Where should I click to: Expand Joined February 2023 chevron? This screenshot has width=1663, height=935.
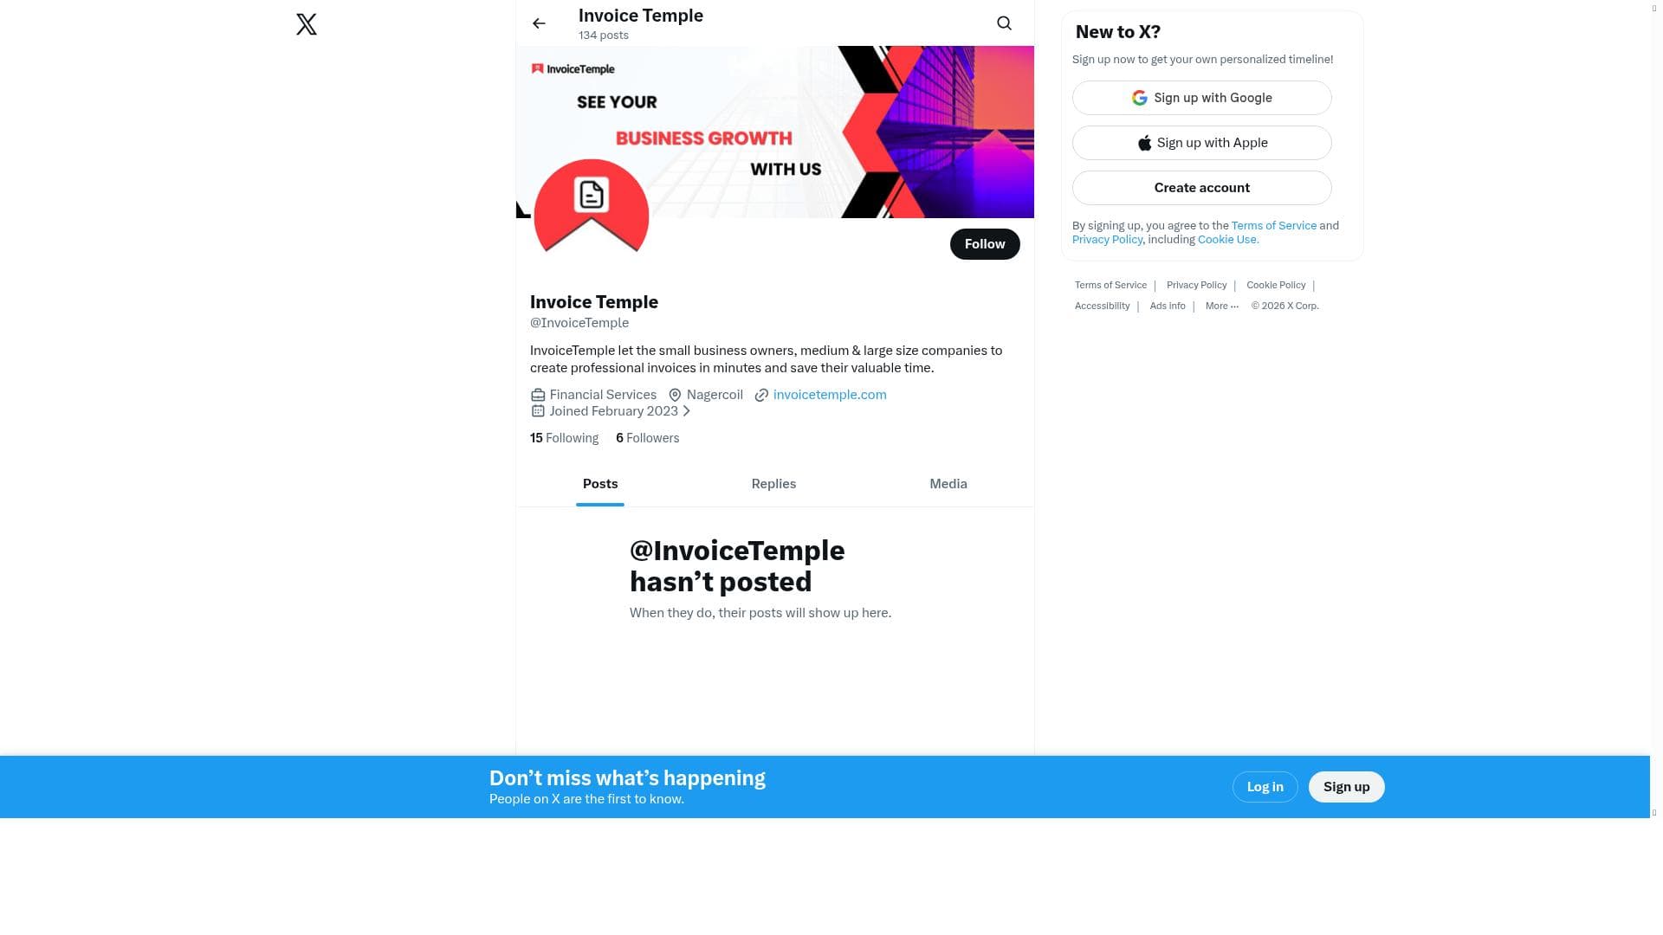687,411
